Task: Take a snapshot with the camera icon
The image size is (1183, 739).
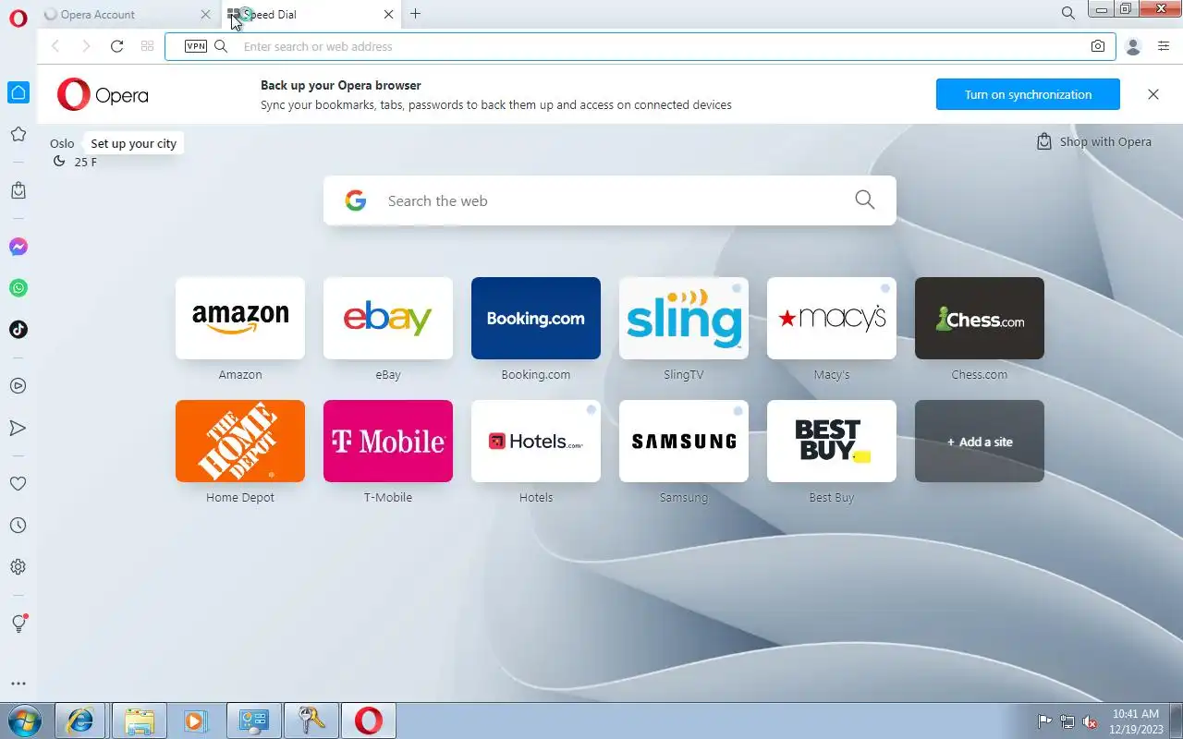Action: click(x=1098, y=46)
